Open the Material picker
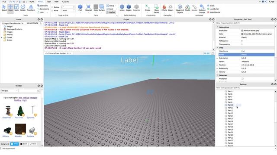The image size is (277, 155). 88,8
